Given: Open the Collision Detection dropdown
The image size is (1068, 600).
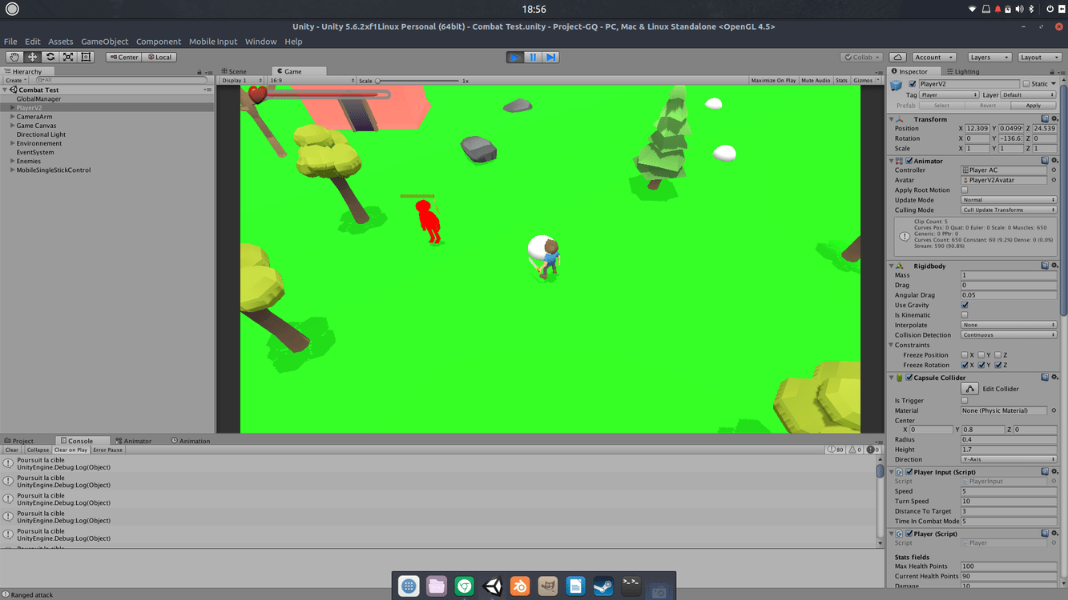Looking at the screenshot, I should pos(1009,335).
